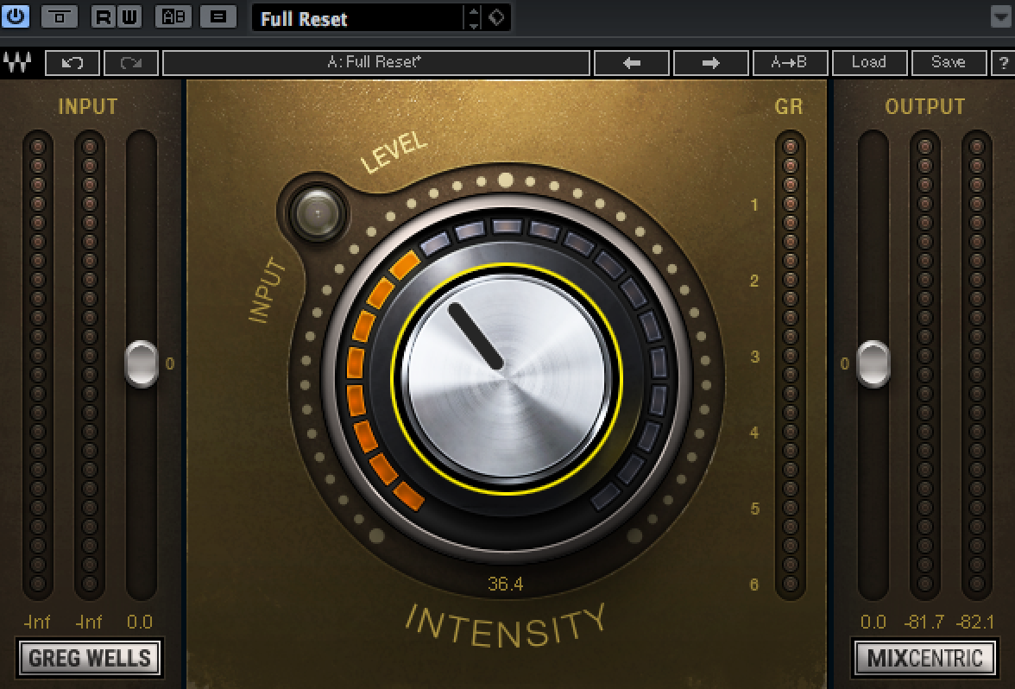This screenshot has width=1015, height=689.
Task: Click the GREG WELLS logo plate
Action: pos(90,659)
